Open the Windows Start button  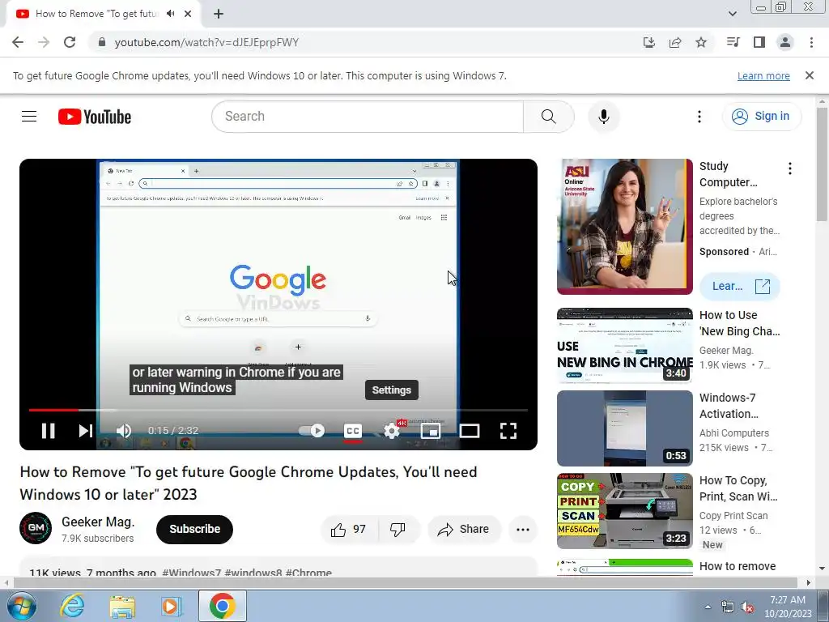[22, 606]
